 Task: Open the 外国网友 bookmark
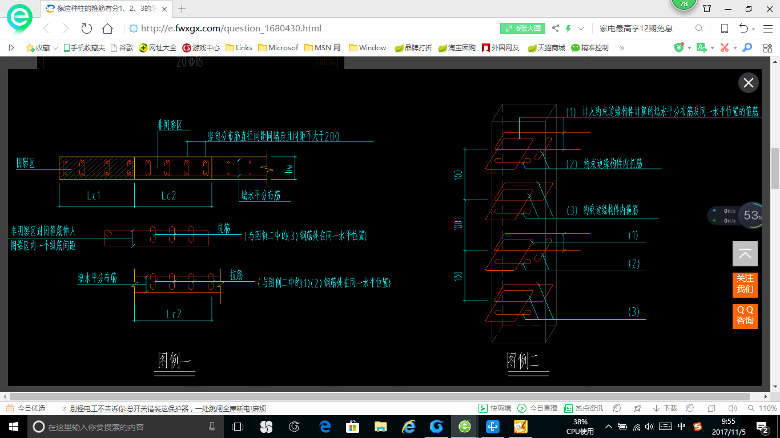coord(501,48)
